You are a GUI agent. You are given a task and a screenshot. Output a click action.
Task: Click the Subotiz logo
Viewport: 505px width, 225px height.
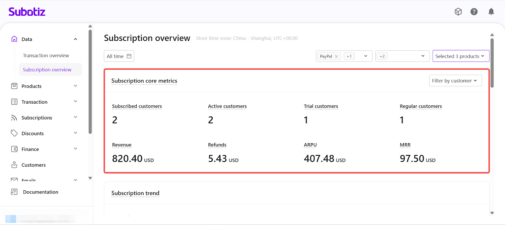(27, 12)
